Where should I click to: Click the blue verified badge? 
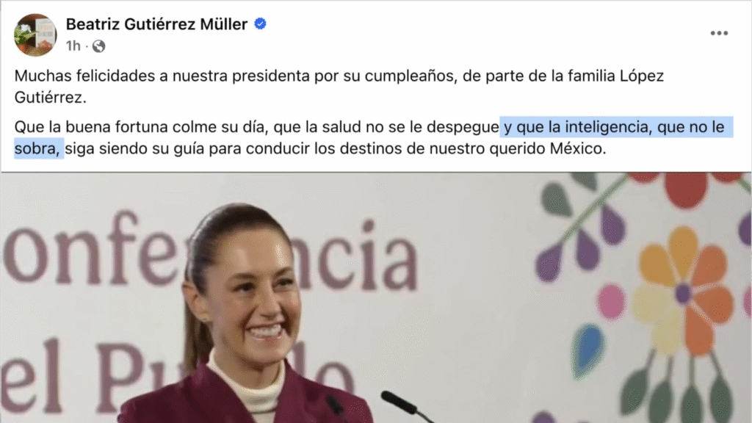[261, 23]
